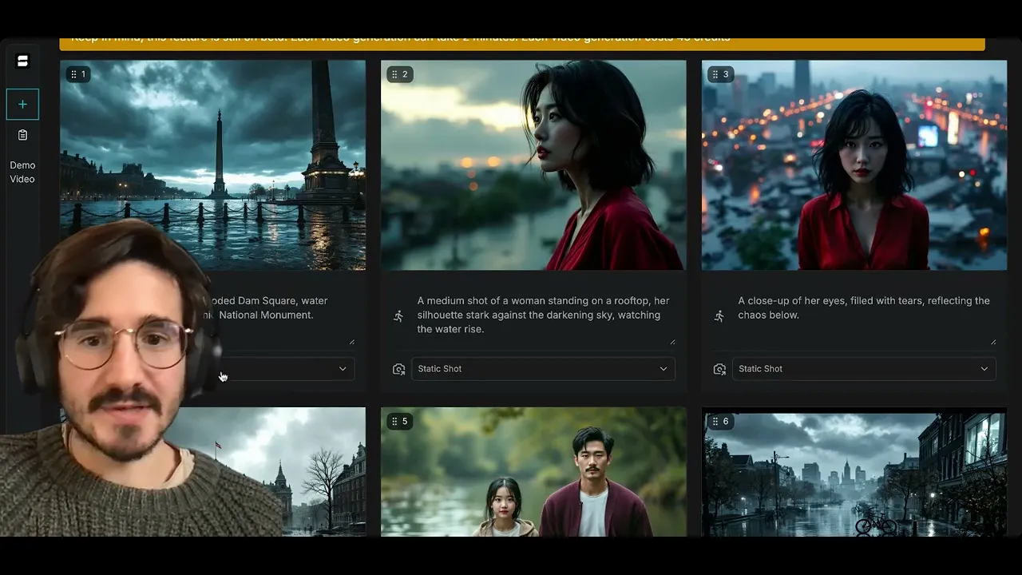Click the camera icon beside scene 2 dropdown

398,369
